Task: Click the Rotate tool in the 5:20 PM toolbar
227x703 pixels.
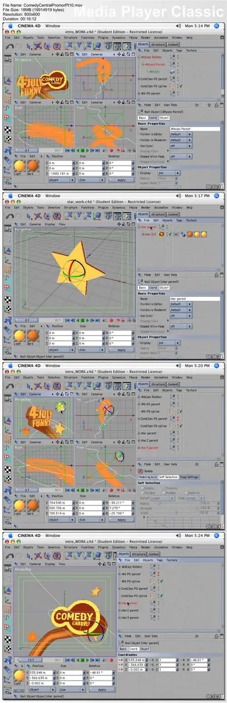Action: pos(57,385)
